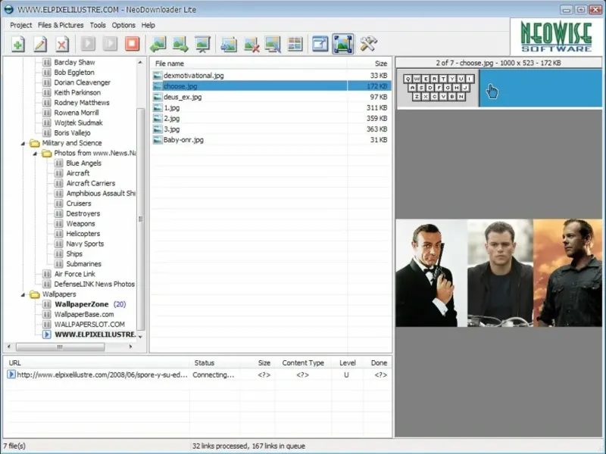Viewport: 606px width, 454px height.
Task: Select dexmotivational.jpg in file list
Action: point(193,75)
